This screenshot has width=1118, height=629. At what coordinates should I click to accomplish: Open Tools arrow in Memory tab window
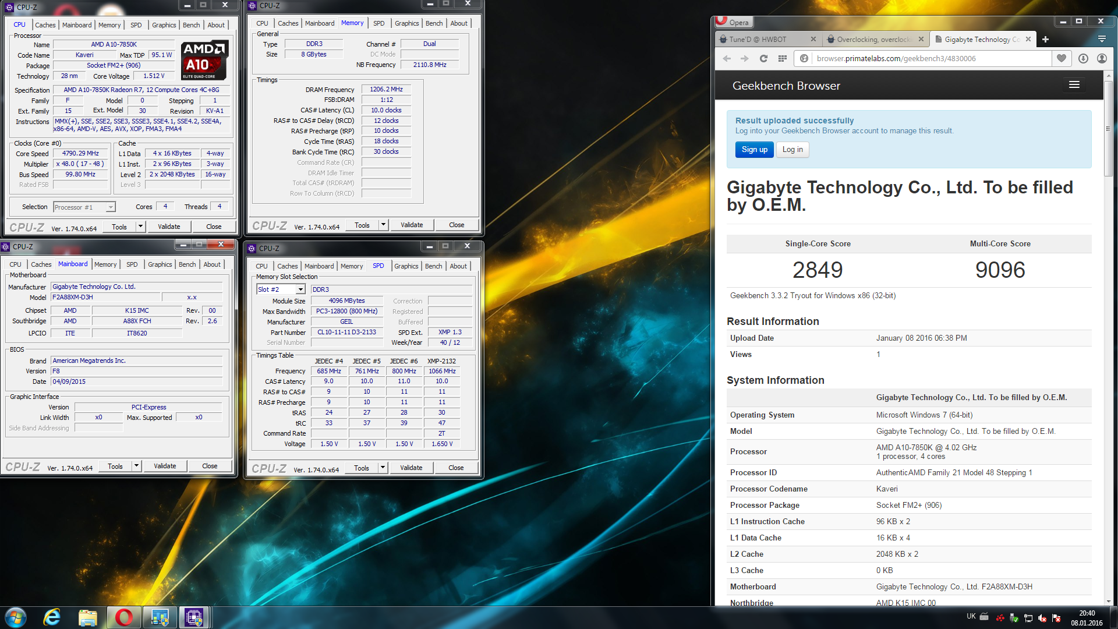(383, 225)
